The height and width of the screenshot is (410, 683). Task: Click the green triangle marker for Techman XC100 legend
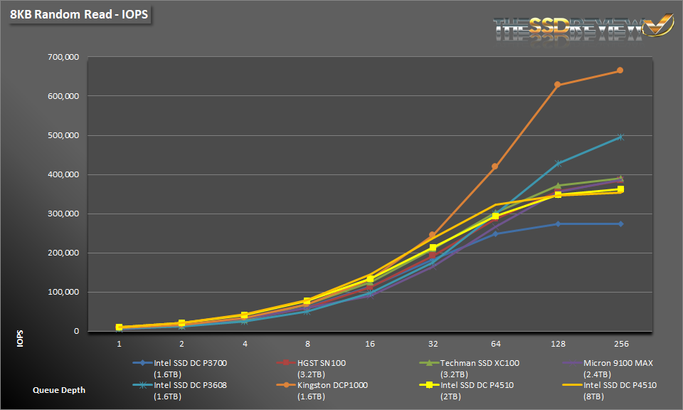[x=429, y=362]
